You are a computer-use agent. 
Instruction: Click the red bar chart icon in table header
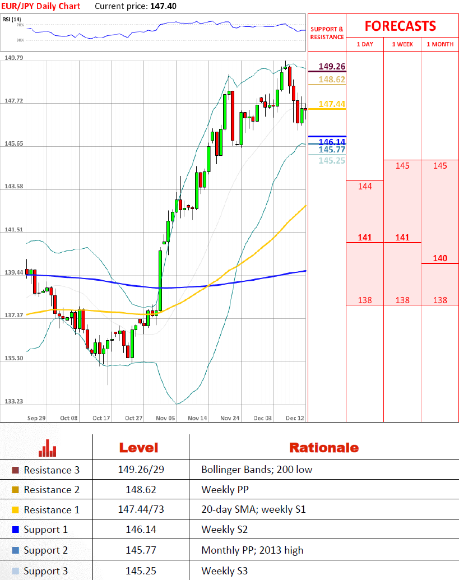[x=47, y=448]
